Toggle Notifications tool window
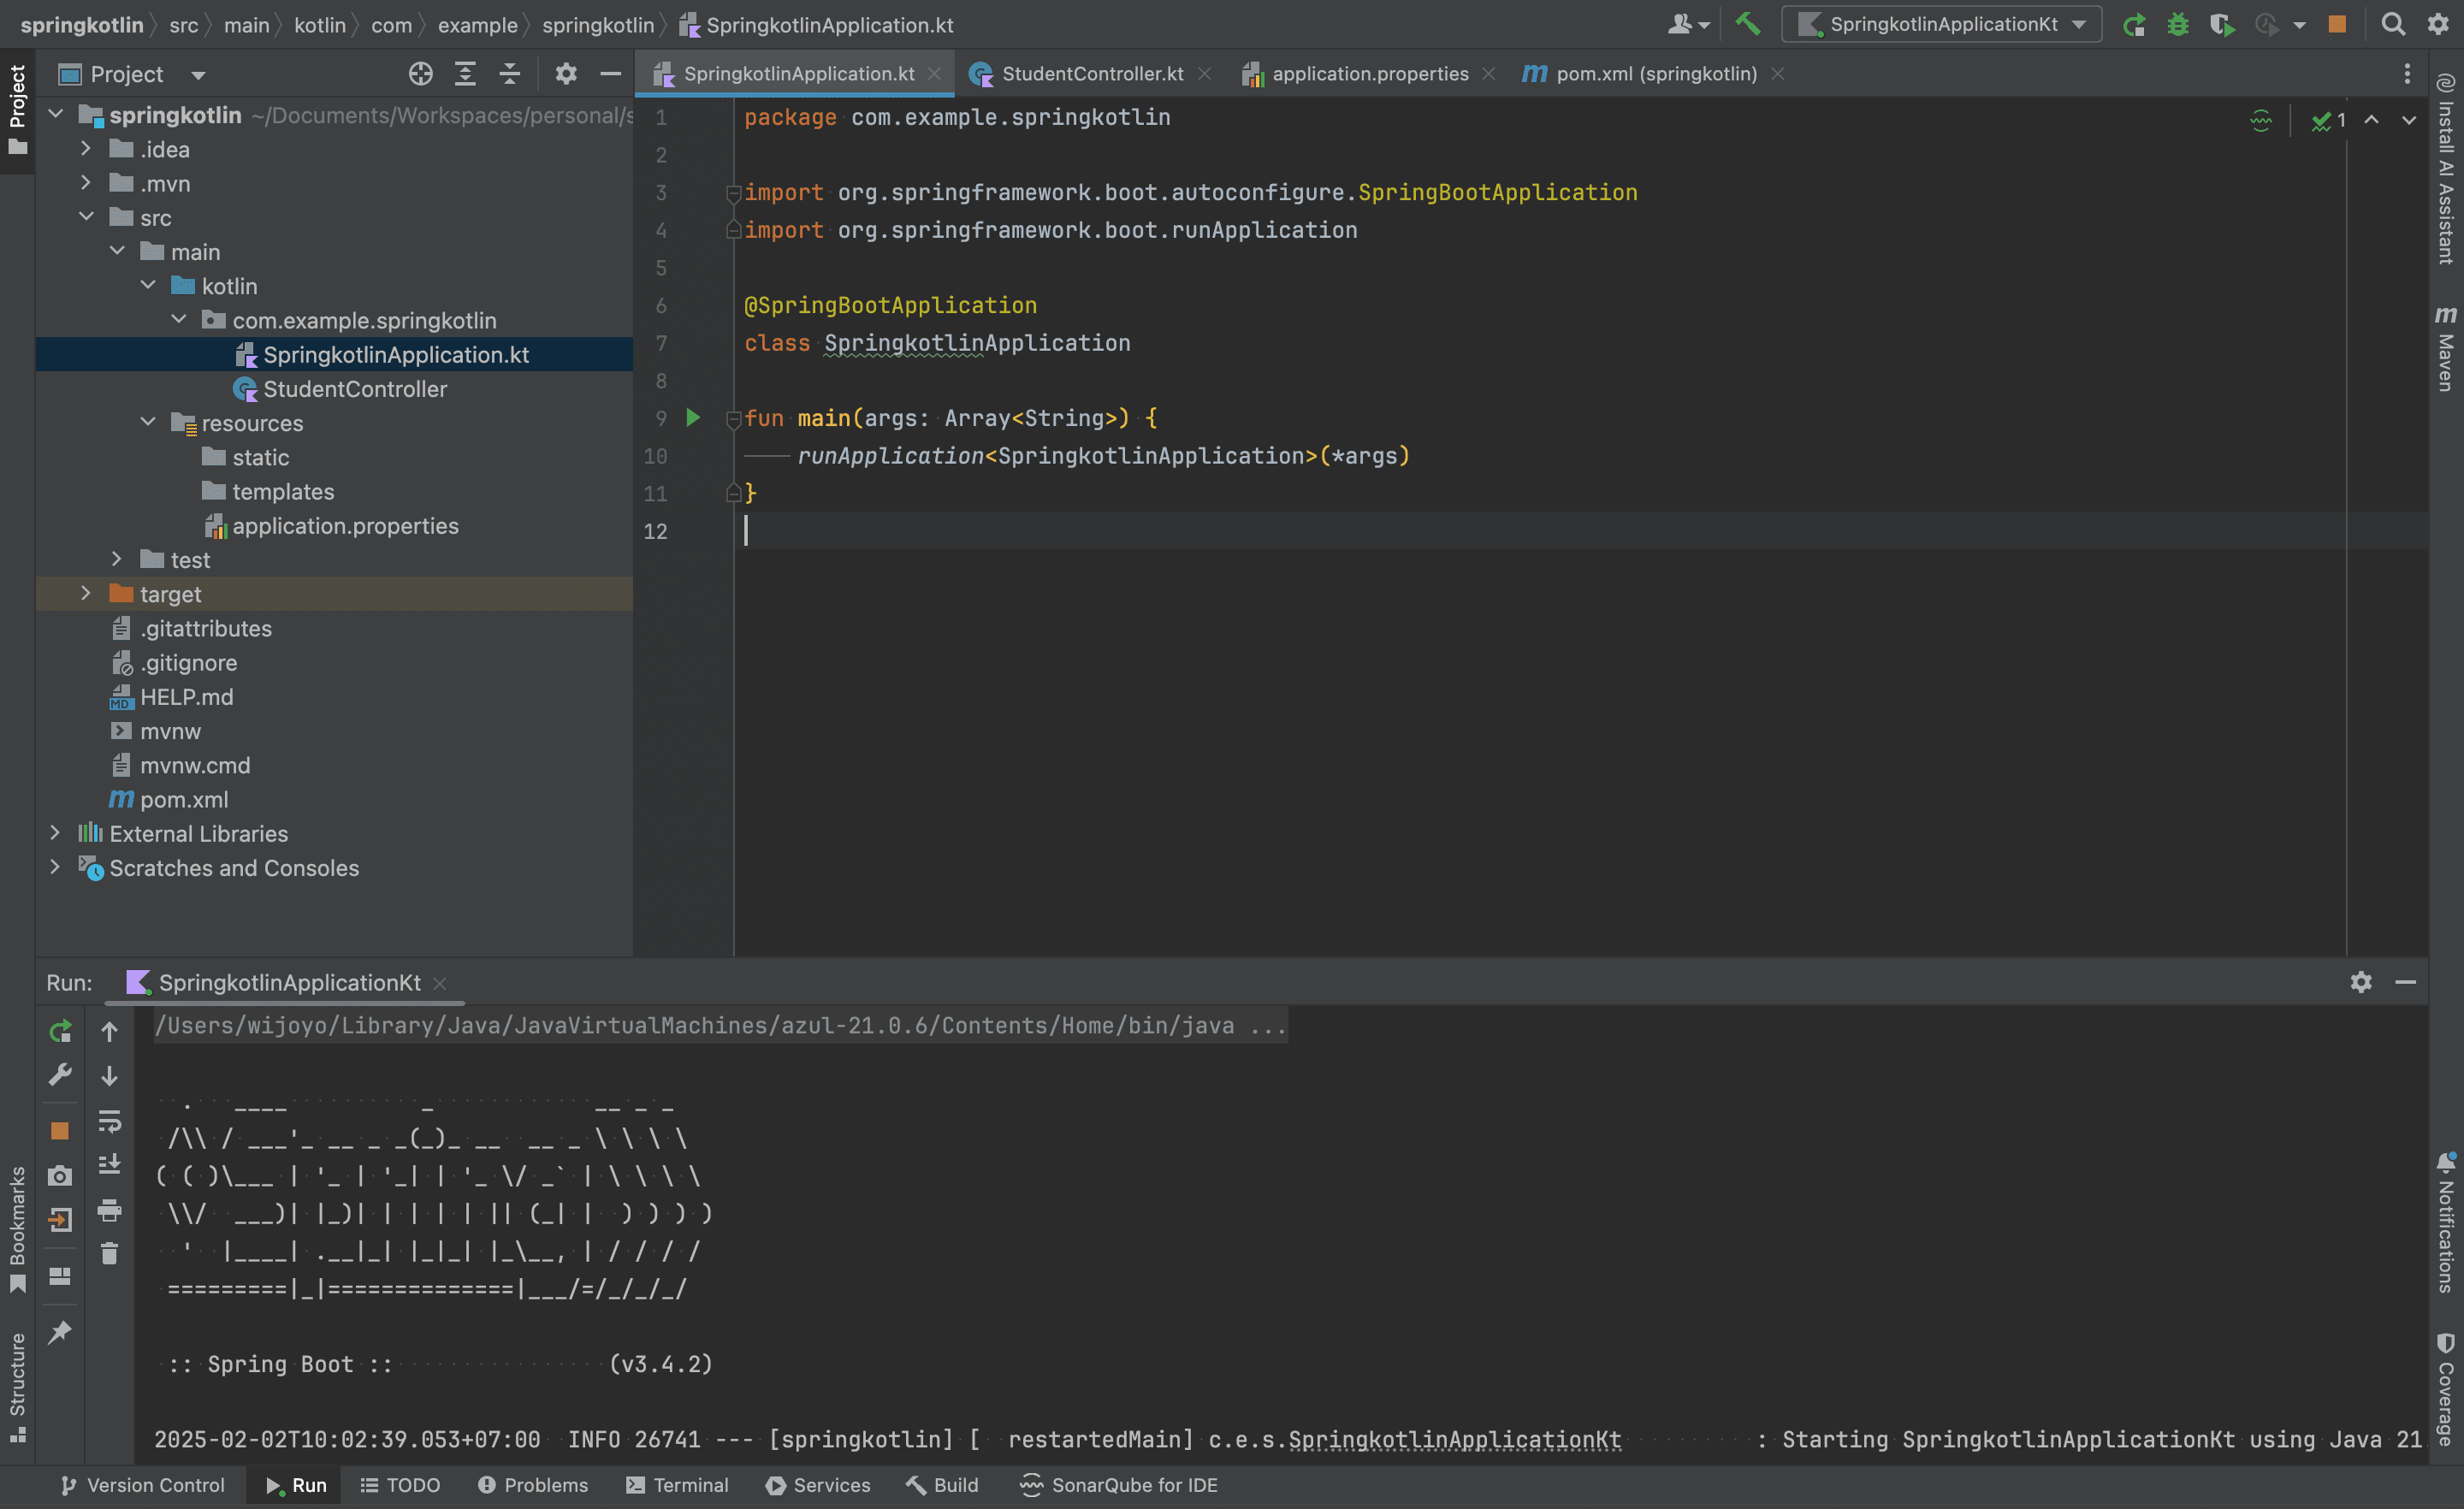The height and width of the screenshot is (1509, 2464). (2445, 1222)
